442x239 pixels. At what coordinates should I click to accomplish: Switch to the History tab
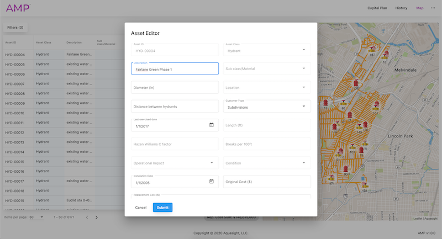click(401, 8)
